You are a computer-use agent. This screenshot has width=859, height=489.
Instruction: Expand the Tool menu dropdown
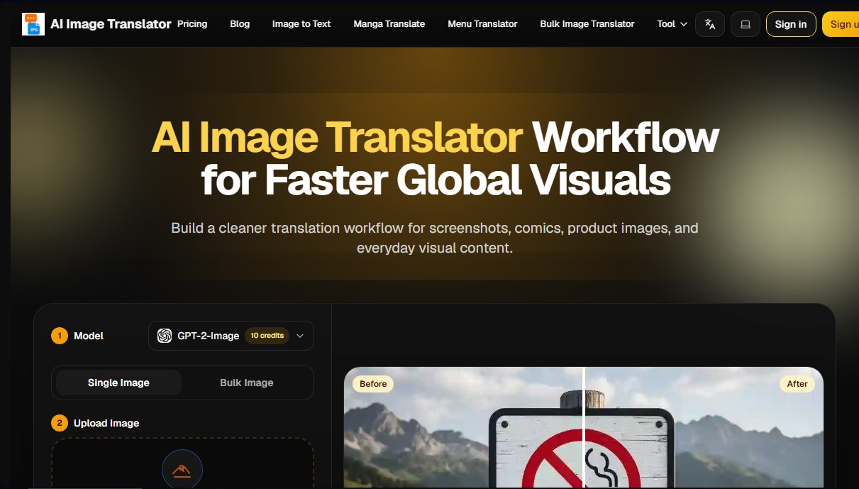click(x=672, y=23)
